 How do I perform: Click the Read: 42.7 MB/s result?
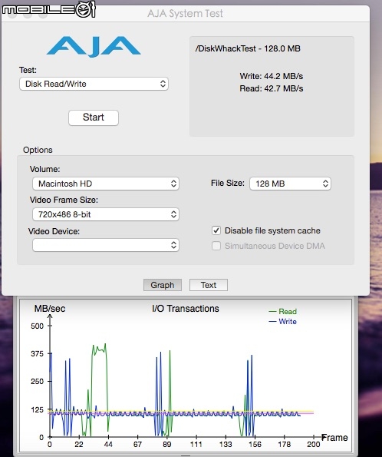click(272, 88)
